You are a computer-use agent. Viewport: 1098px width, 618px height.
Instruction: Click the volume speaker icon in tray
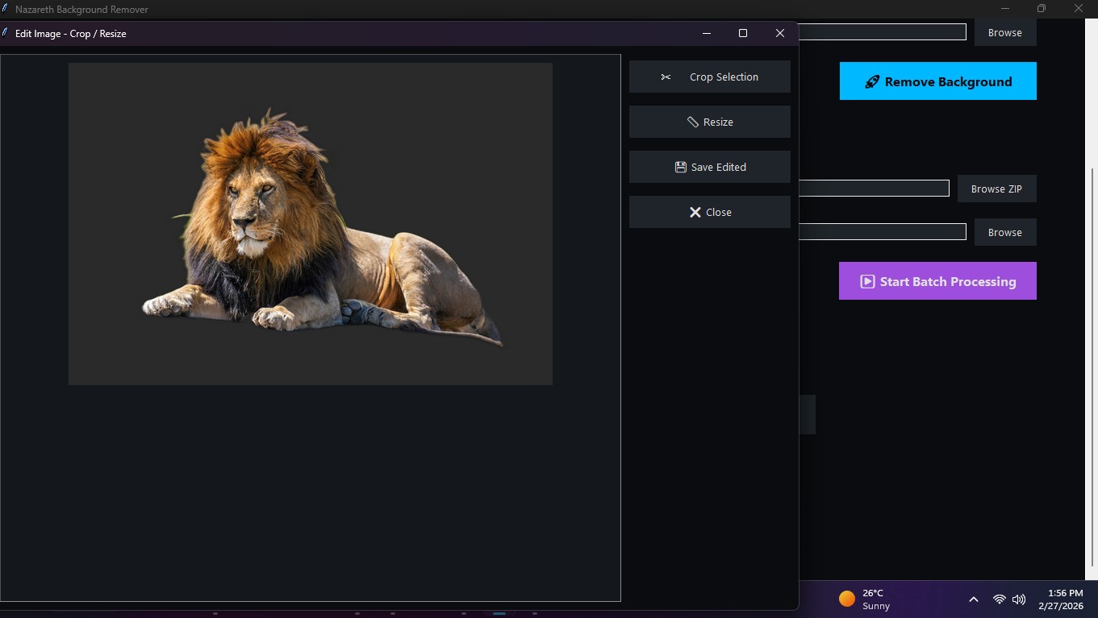(x=1019, y=599)
